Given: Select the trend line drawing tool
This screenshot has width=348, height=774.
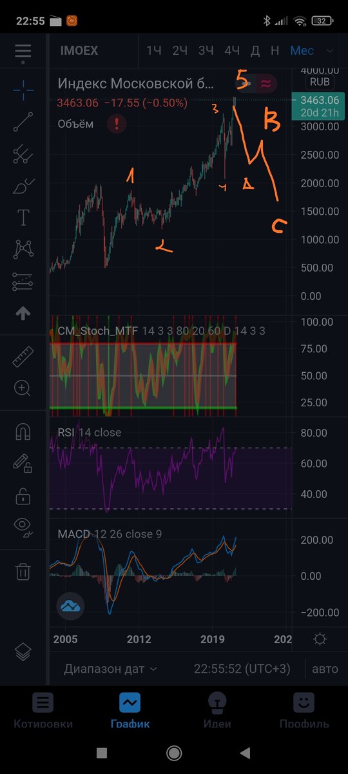Looking at the screenshot, I should pyautogui.click(x=23, y=122).
